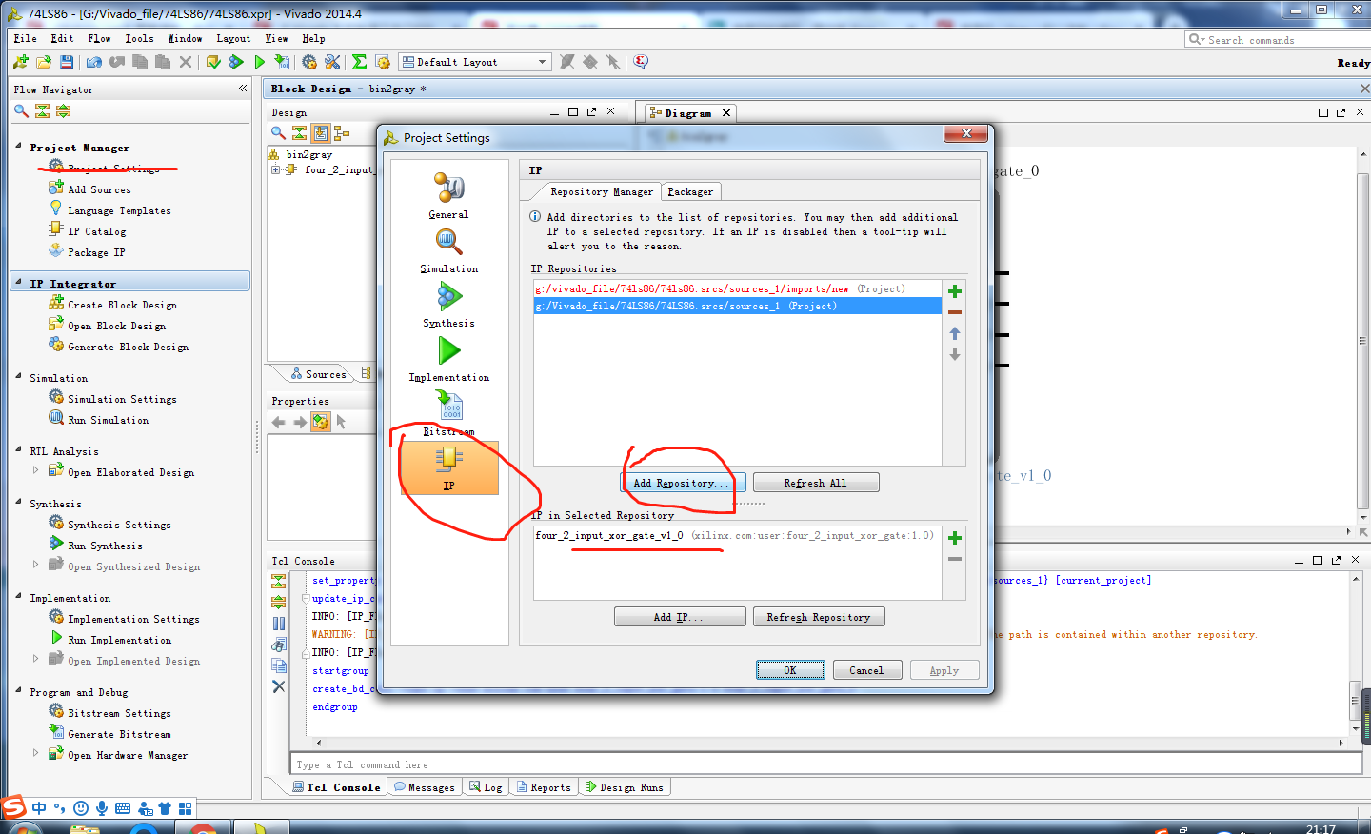Remove selected repository with red minus icon

point(954,312)
